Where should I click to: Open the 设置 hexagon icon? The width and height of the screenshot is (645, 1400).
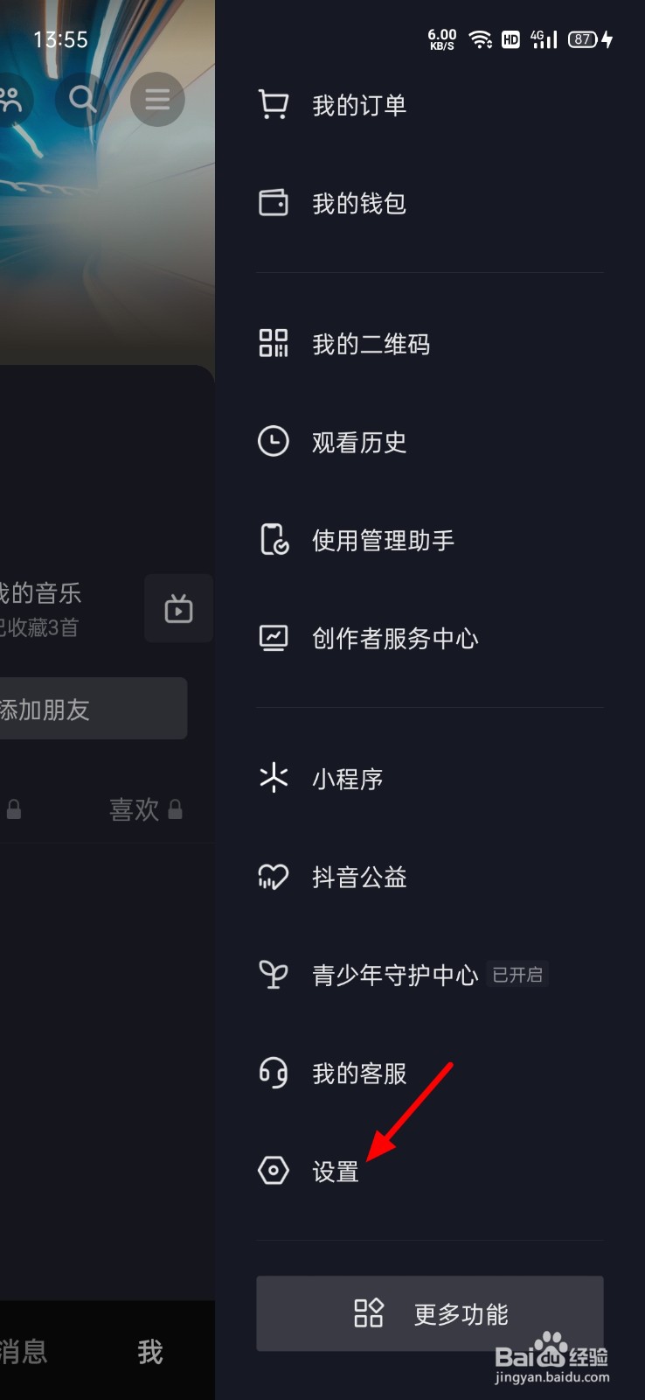tap(274, 1170)
